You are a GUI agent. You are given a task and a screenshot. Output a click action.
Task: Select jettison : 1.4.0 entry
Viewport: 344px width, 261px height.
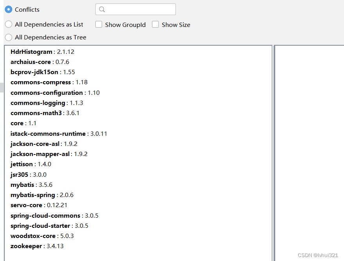(31, 164)
